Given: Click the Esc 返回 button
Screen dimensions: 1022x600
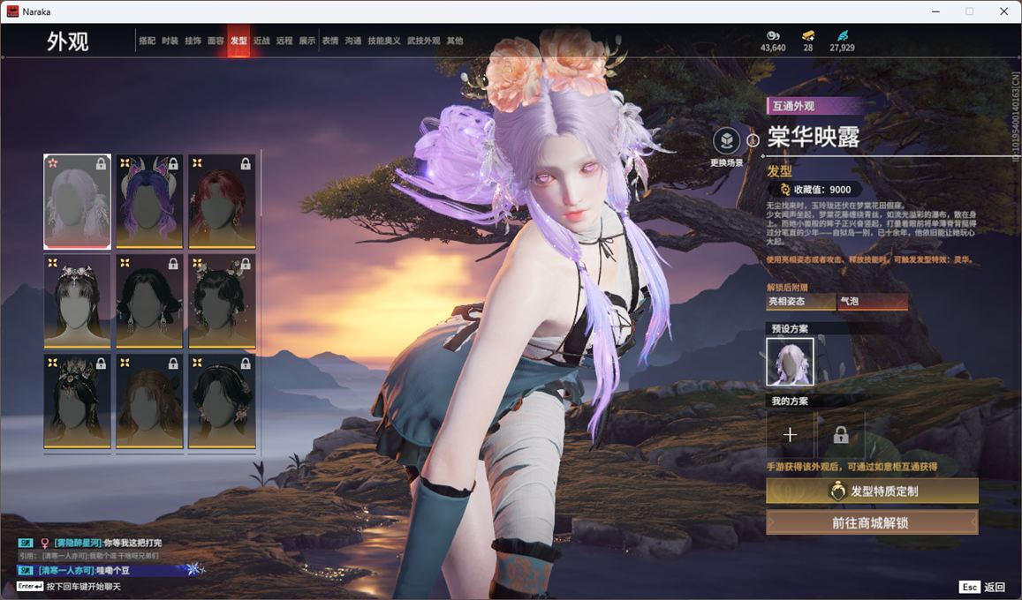Looking at the screenshot, I should (981, 587).
